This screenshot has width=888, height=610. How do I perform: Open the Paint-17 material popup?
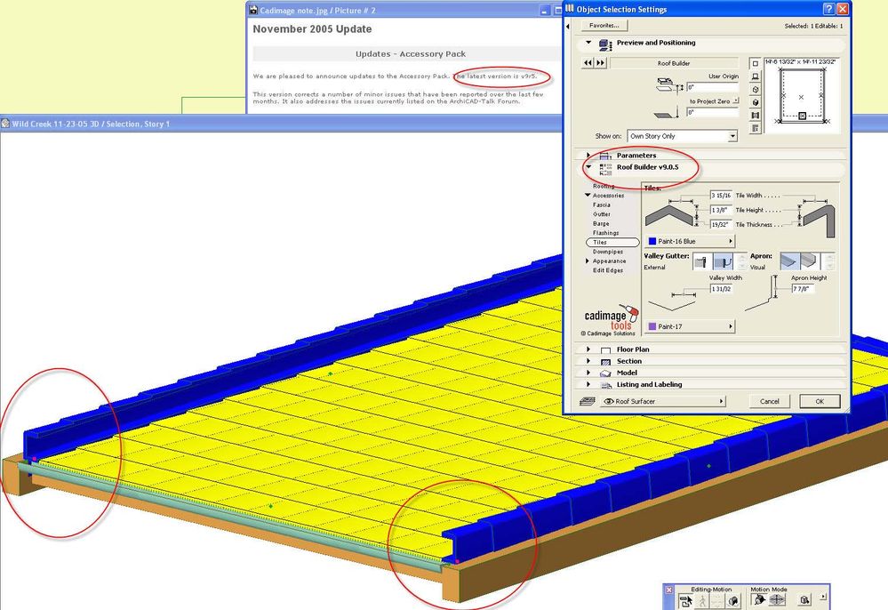(690, 327)
